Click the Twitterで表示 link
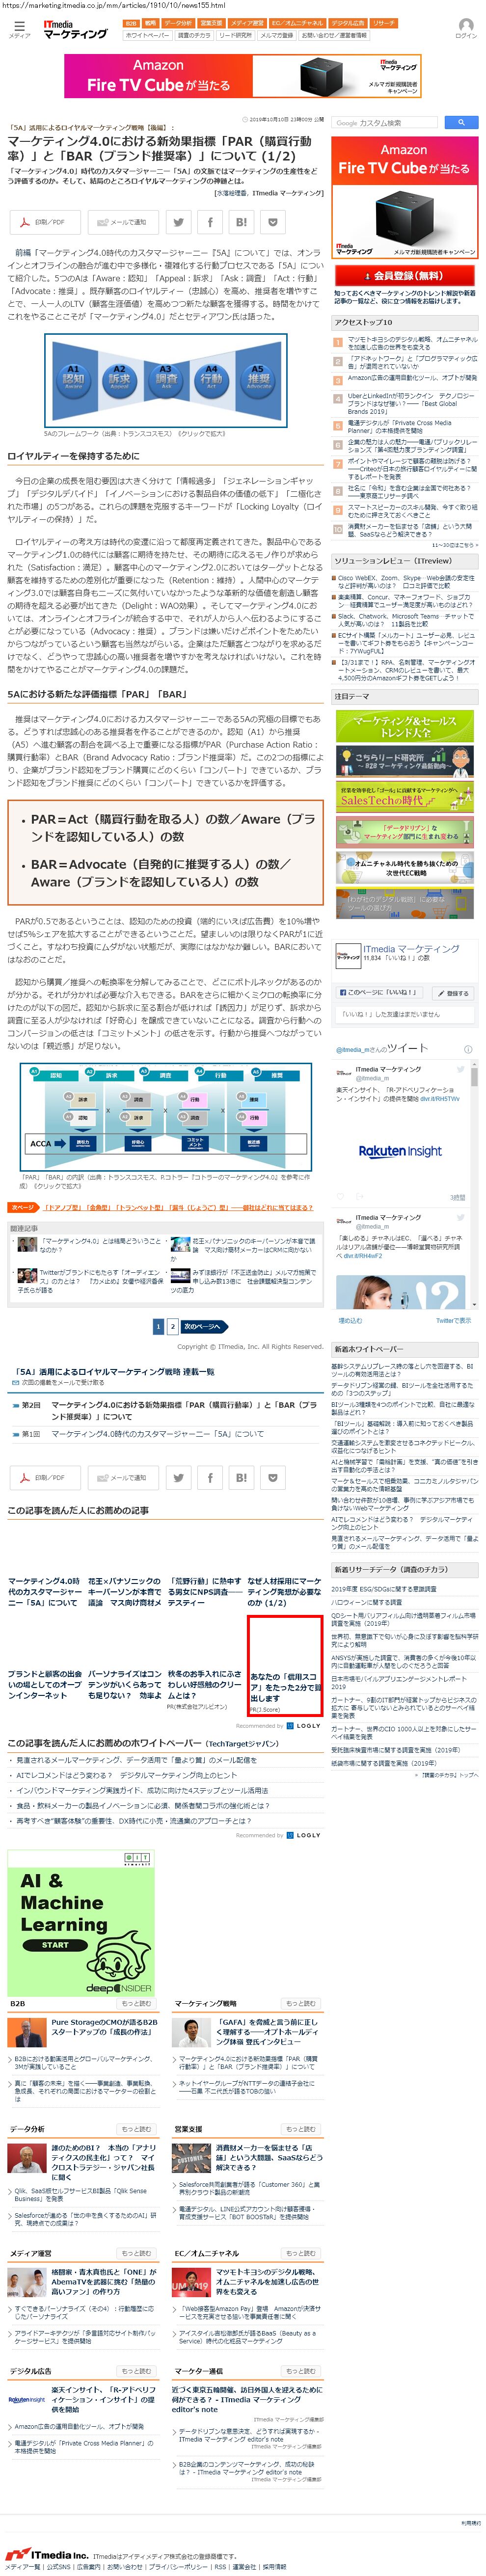The image size is (486, 2576). click(x=453, y=1320)
